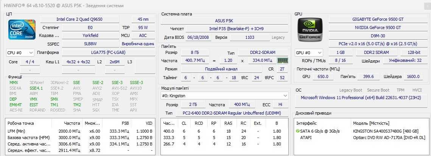The height and width of the screenshot is (156, 431).
Task: Click the SSE4.1 feature flag
Action: point(36,88)
